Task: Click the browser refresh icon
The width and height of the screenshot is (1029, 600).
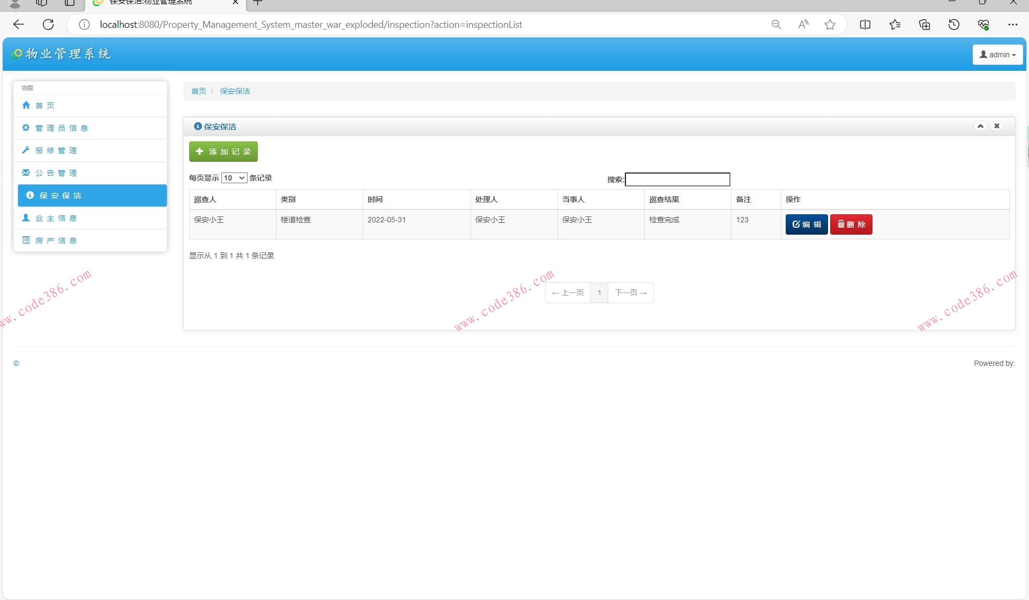Action: tap(48, 25)
